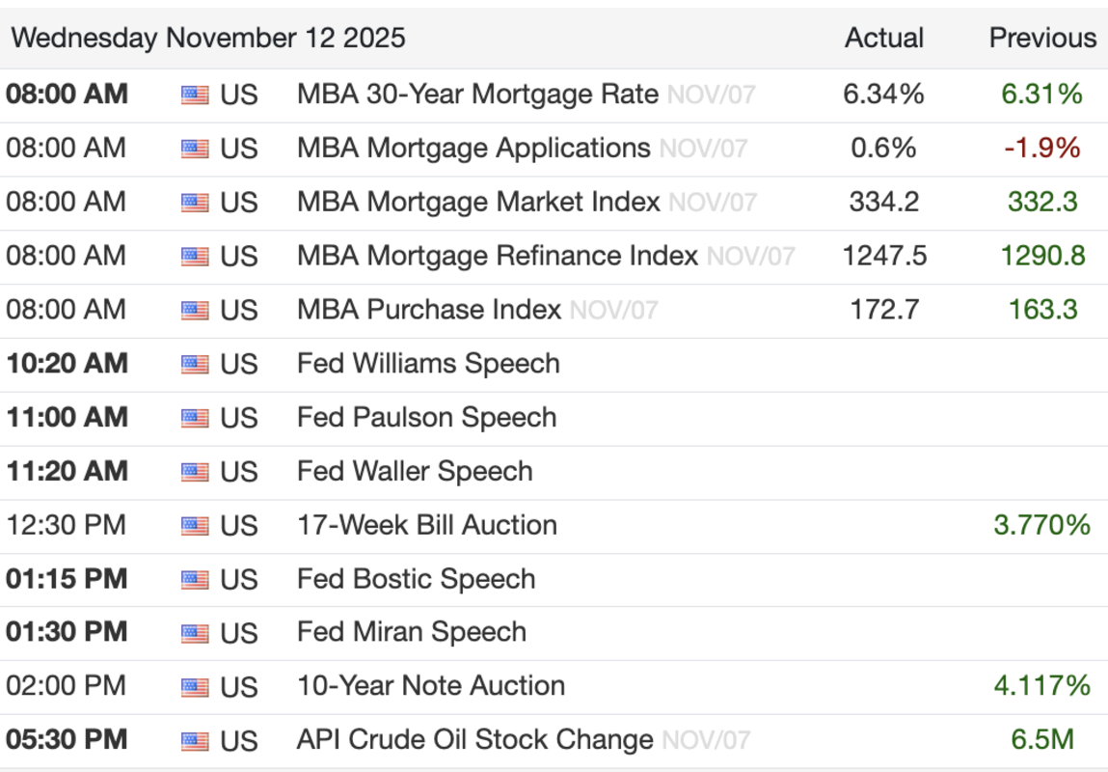Viewport: 1108px width, 772px height.
Task: Click the previous value 4.117% for 10-Year Note
Action: (1042, 686)
